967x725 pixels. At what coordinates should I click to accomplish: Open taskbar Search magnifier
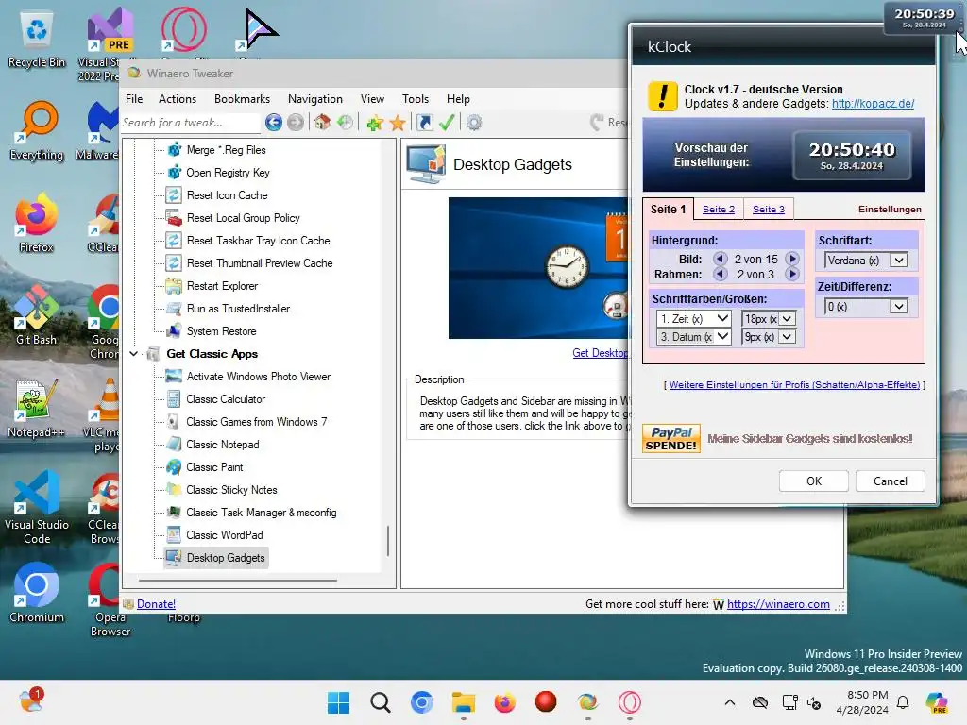tap(380, 702)
